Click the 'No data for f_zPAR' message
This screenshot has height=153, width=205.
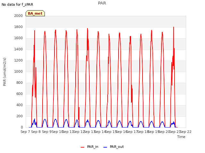[17, 4]
